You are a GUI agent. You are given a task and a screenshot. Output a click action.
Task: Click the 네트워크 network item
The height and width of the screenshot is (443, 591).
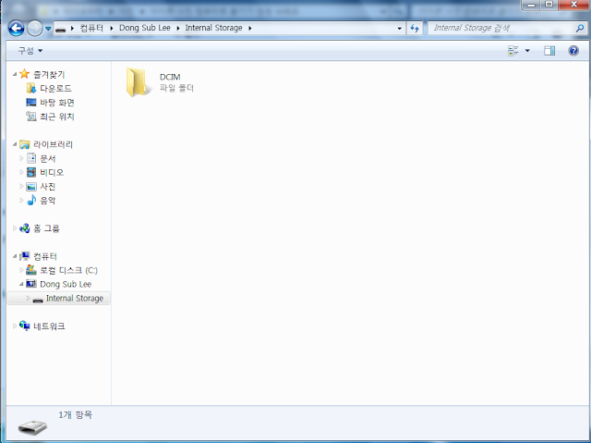(x=49, y=326)
